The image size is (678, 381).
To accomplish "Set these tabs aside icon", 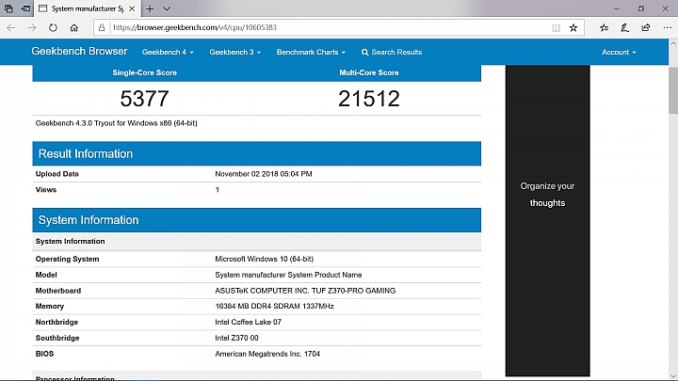I will 26,8.
